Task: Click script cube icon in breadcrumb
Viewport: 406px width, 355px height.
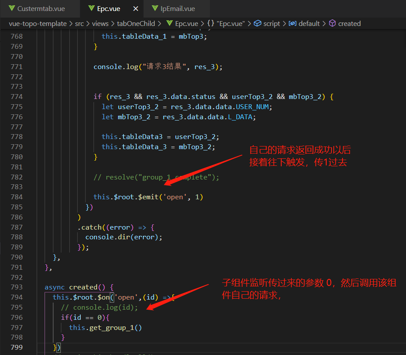Action: tap(257, 23)
